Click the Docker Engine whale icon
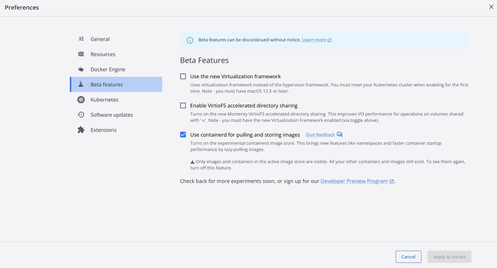The height and width of the screenshot is (268, 497). coord(81,69)
